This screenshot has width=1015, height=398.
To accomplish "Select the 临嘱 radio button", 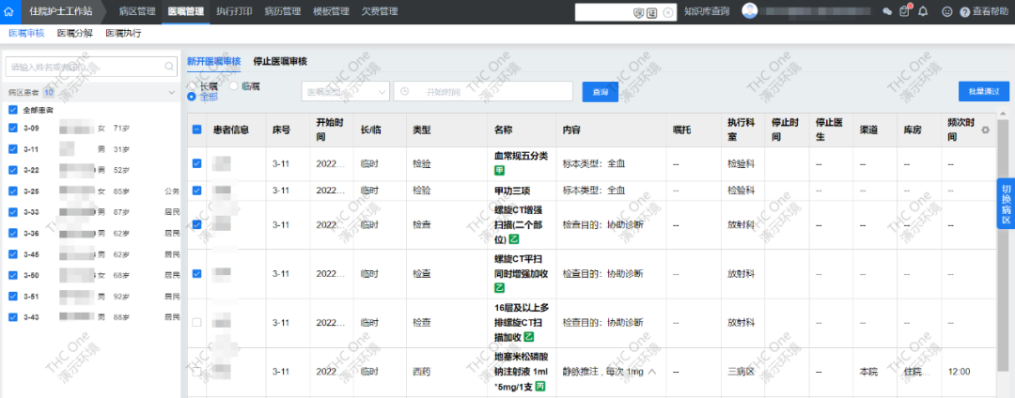I will pos(234,86).
